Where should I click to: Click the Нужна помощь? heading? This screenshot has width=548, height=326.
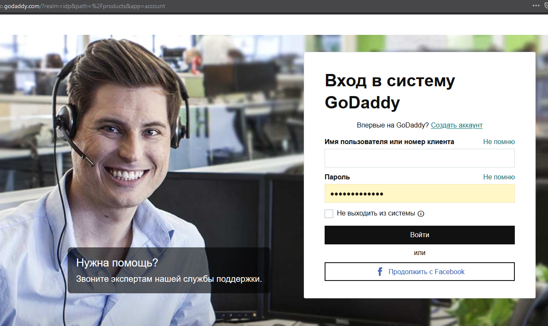pyautogui.click(x=117, y=263)
